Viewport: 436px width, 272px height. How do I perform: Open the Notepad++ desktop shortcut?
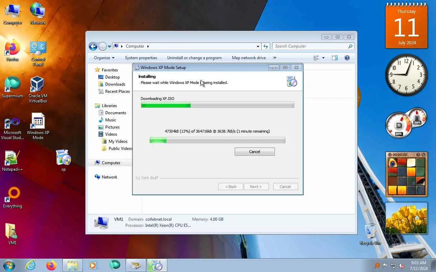tap(13, 161)
